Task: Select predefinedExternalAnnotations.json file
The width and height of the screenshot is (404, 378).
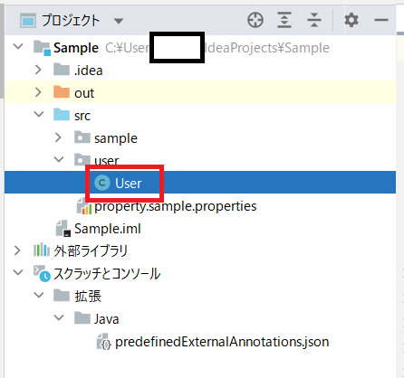Action: coord(222,342)
